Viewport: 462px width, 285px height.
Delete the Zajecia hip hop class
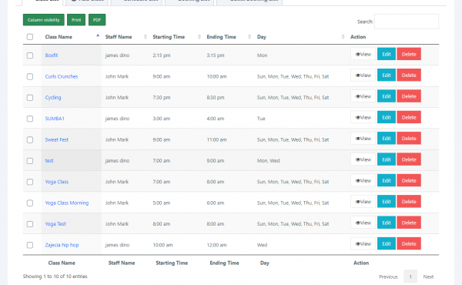[409, 243]
